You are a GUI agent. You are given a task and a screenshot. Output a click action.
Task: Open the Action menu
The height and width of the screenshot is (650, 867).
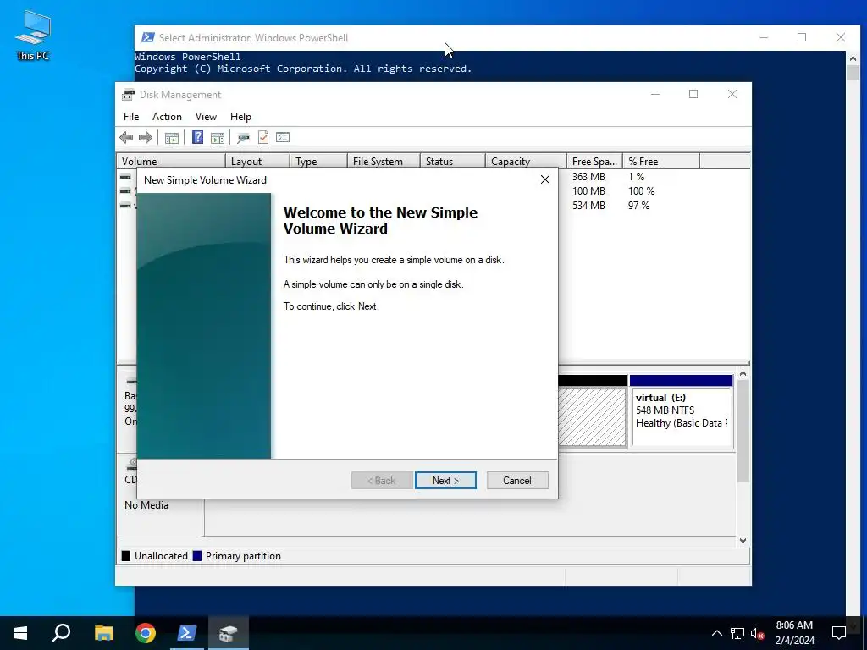pos(167,117)
